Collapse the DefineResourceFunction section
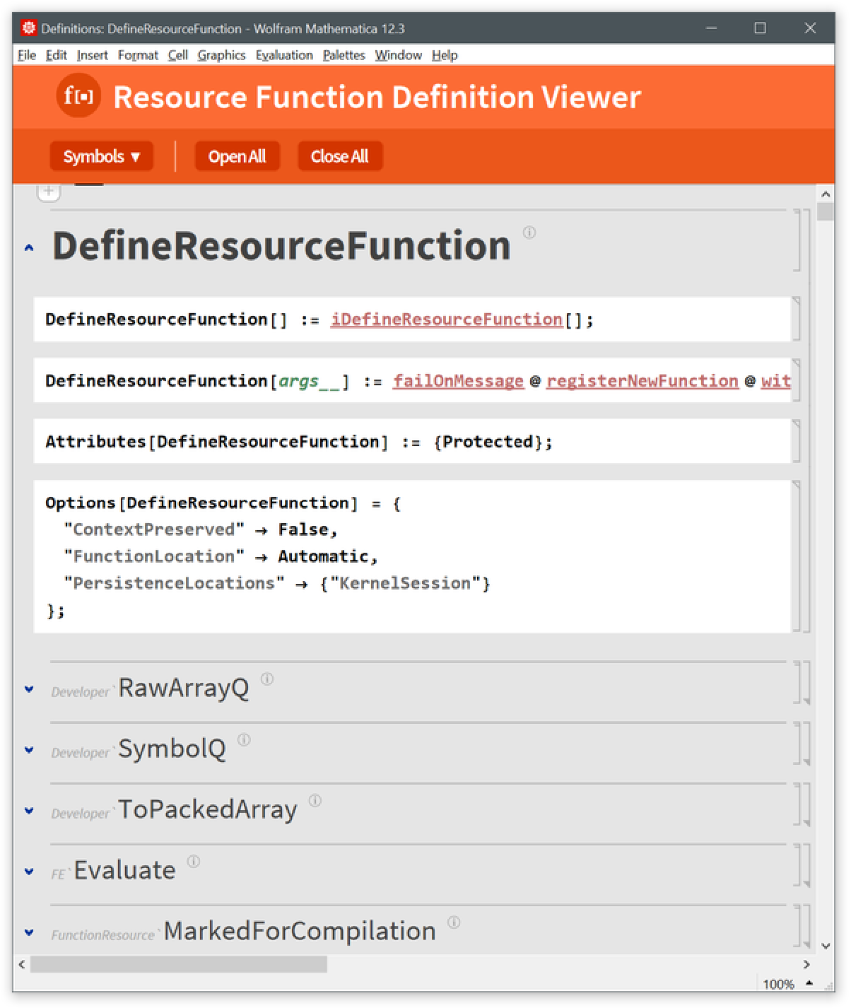The height and width of the screenshot is (1008, 851). point(29,247)
